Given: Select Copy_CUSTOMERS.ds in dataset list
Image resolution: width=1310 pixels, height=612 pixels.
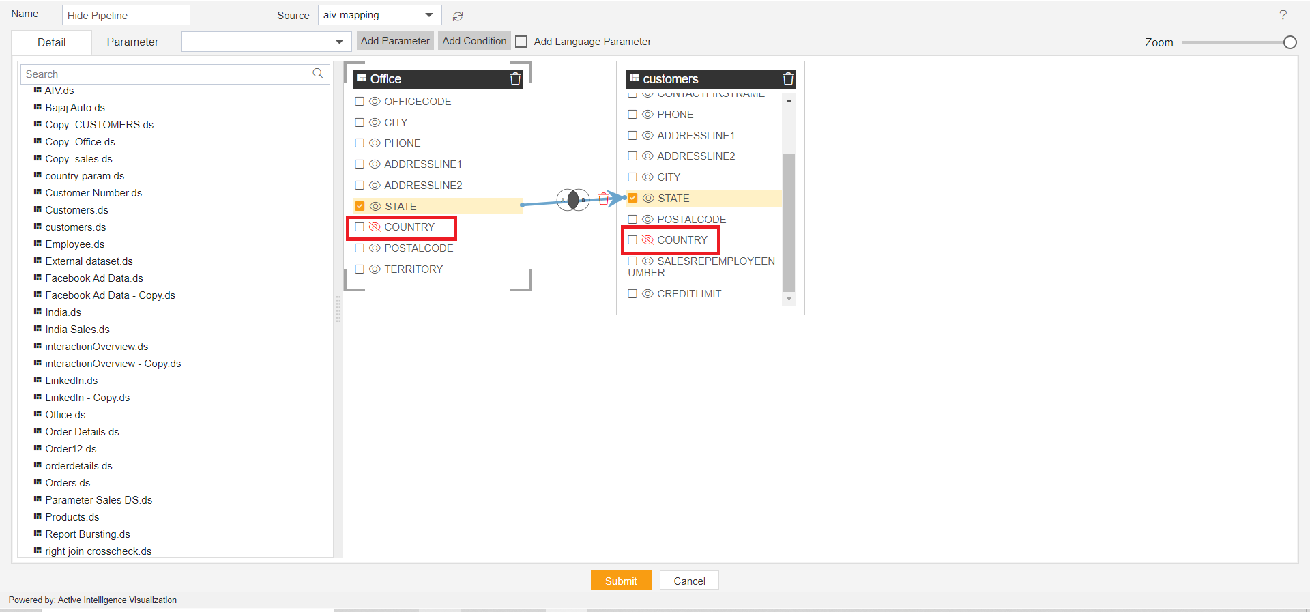Looking at the screenshot, I should [100, 125].
